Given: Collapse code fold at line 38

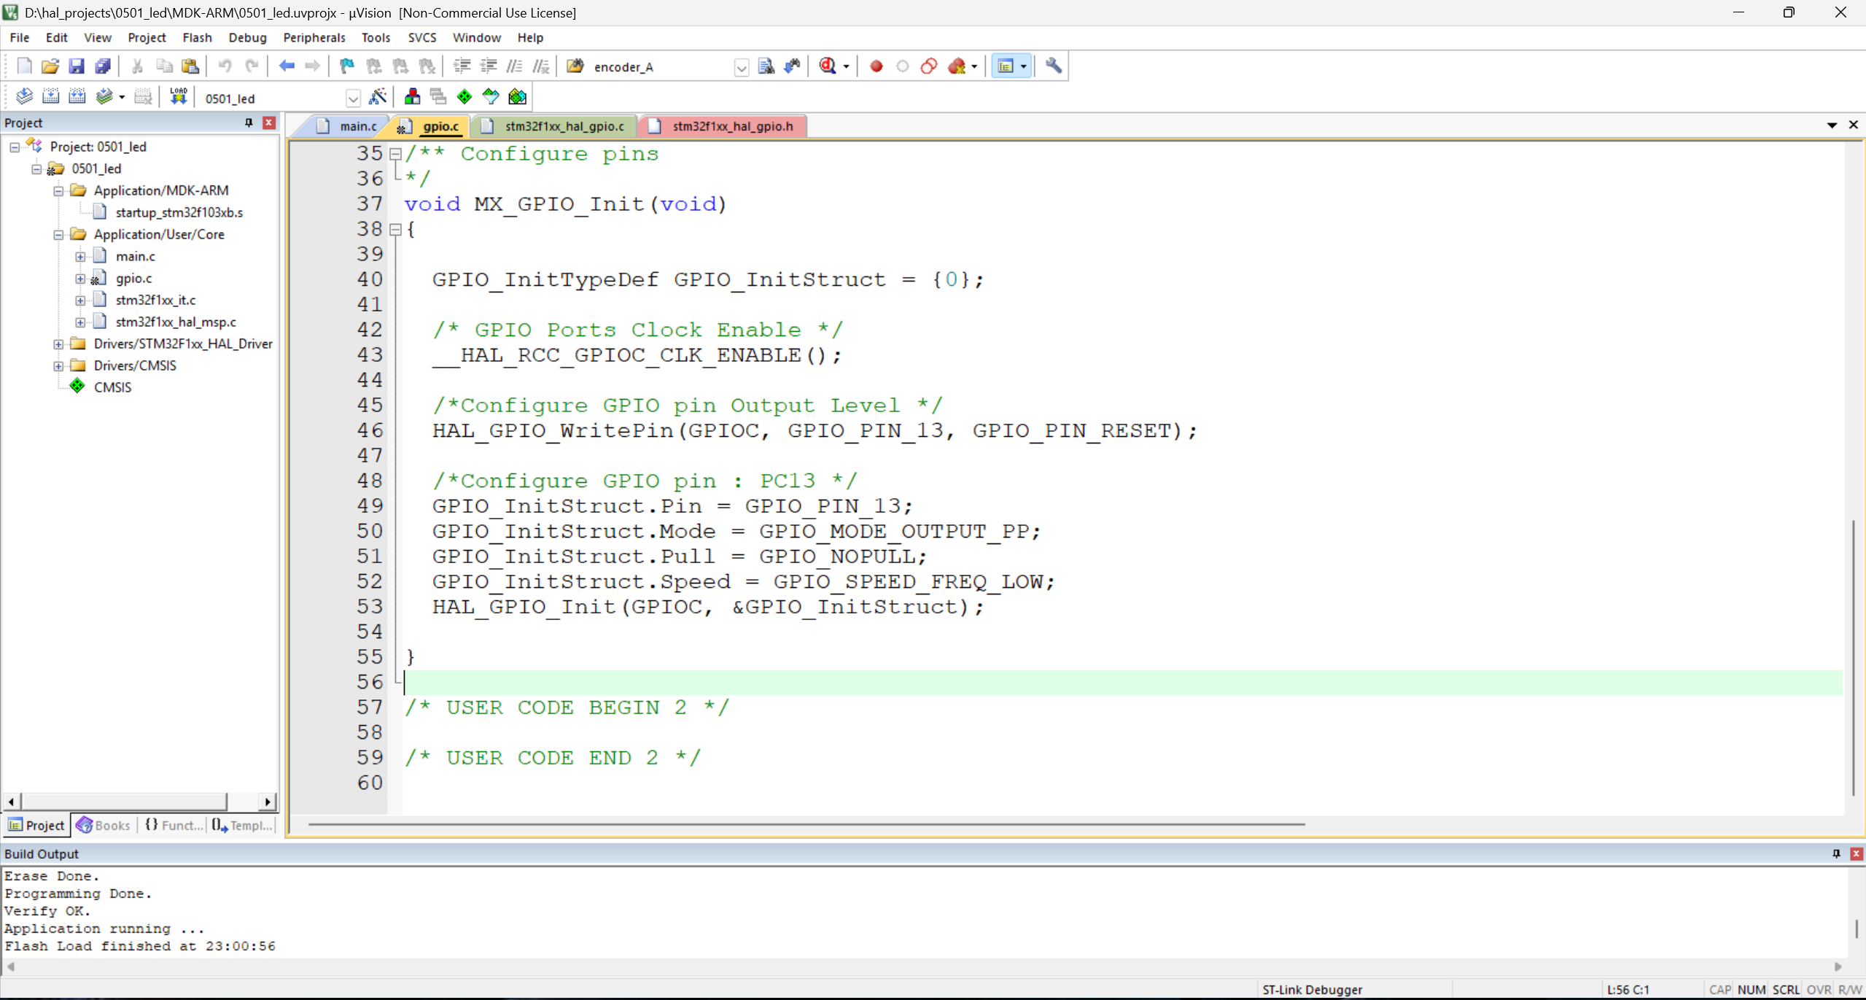Looking at the screenshot, I should [x=395, y=230].
